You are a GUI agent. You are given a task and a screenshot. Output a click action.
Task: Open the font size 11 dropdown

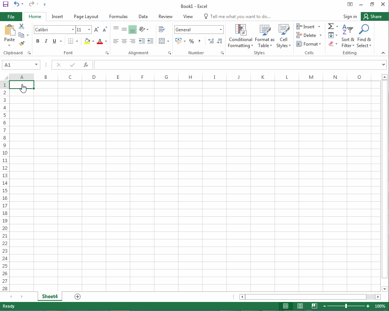click(89, 29)
